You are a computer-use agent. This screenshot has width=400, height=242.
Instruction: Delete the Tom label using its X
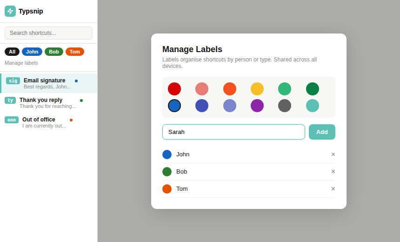pyautogui.click(x=333, y=188)
